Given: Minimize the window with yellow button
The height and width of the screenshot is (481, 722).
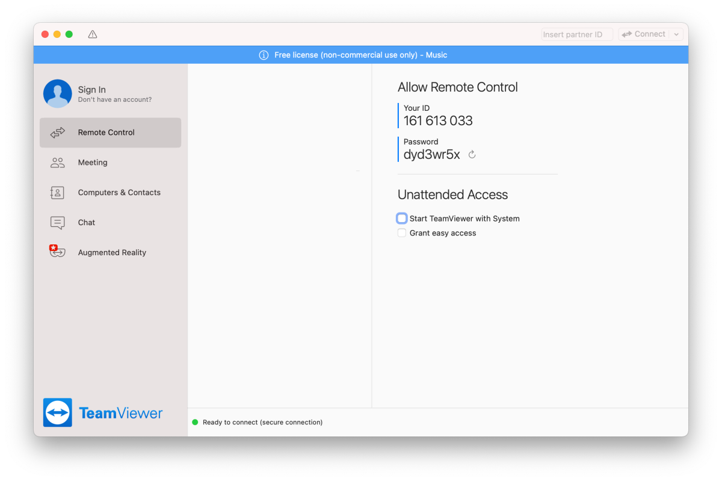Looking at the screenshot, I should click(57, 34).
